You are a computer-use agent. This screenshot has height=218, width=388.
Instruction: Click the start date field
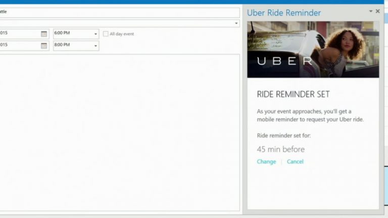click(x=24, y=34)
